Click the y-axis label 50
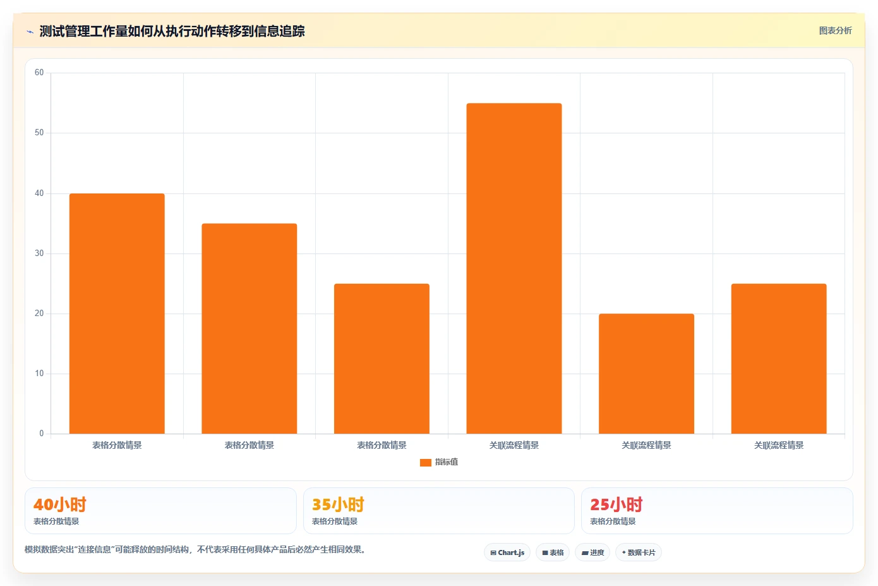Viewport: 878px width, 586px height. click(39, 133)
